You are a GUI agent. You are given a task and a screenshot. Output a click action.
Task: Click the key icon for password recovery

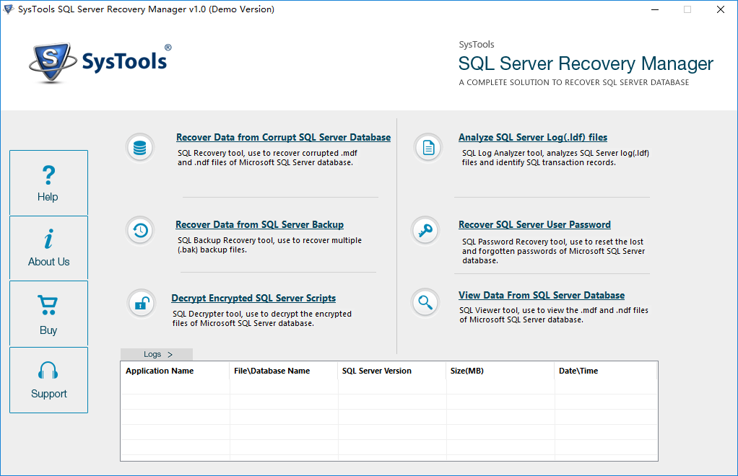tap(427, 231)
